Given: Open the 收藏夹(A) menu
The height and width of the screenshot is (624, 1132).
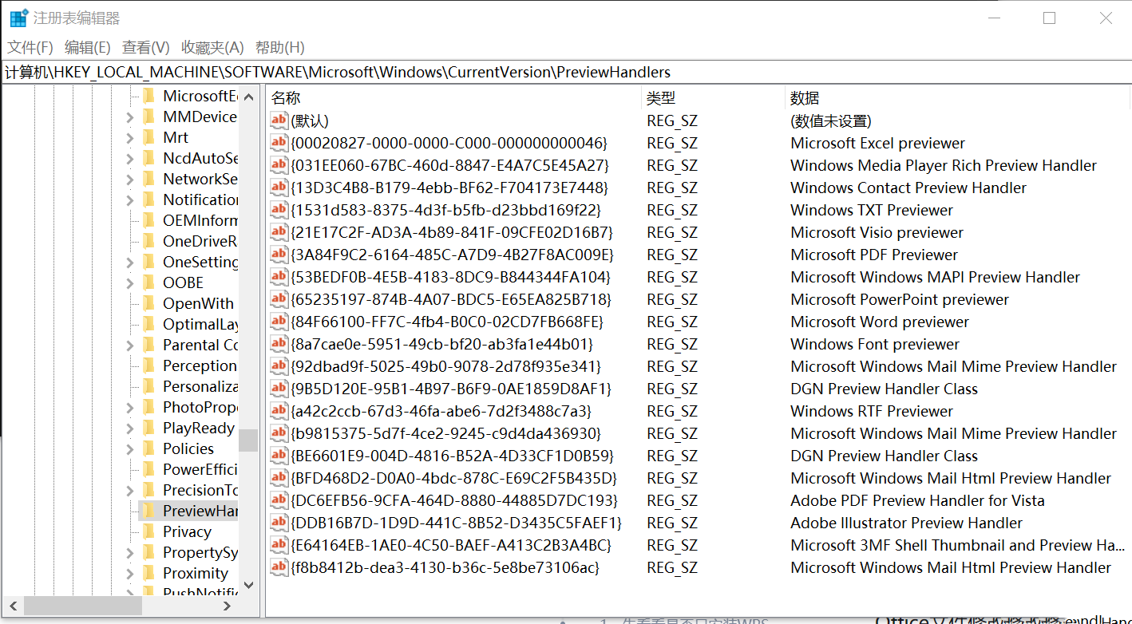Looking at the screenshot, I should 211,47.
